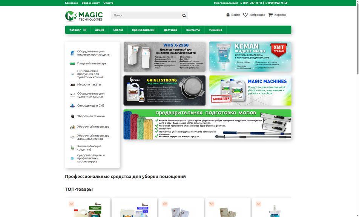Click the Войти login link
359x217 pixels.
(x=236, y=15)
